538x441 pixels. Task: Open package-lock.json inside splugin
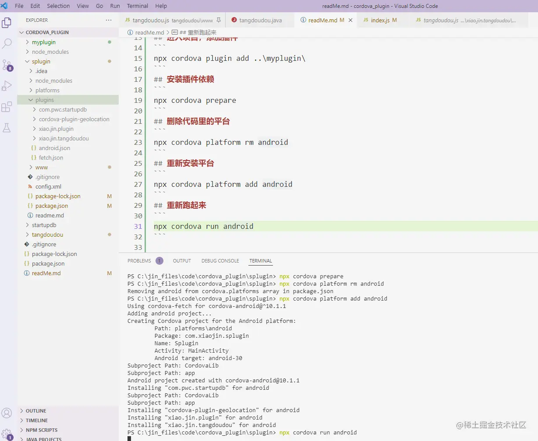(x=58, y=196)
